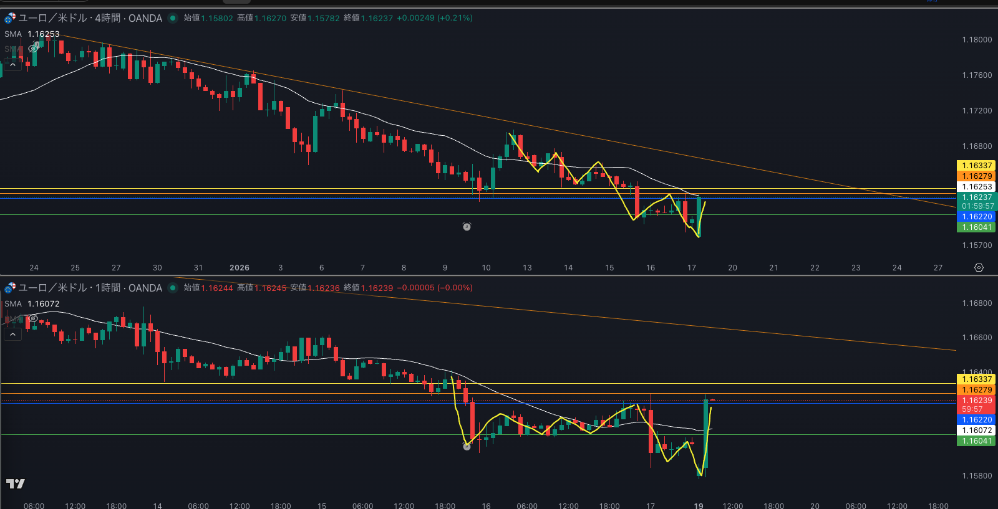This screenshot has height=509, width=998.
Task: Select the SMA 1.16072 indicator label
Action: (x=32, y=304)
